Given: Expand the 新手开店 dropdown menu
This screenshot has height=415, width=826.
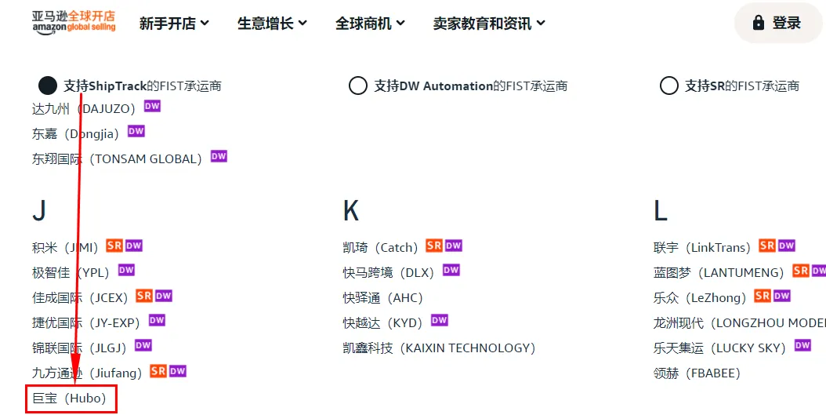Looking at the screenshot, I should click(x=174, y=24).
